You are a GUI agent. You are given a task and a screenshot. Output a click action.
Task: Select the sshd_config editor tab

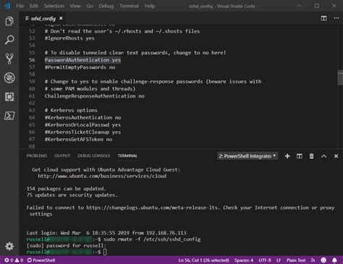[43, 18]
